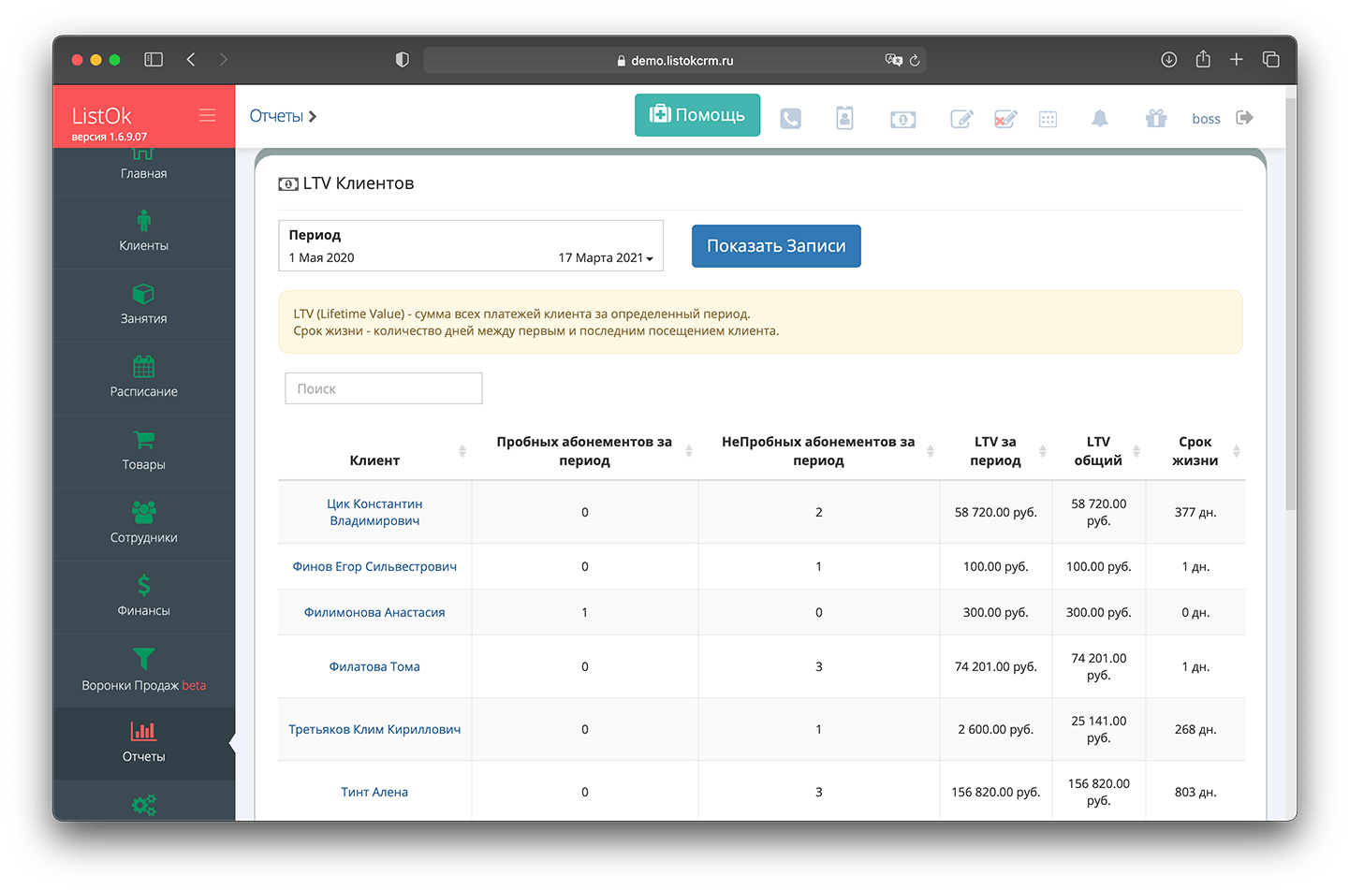Open the gift box icon
This screenshot has height=890, width=1349.
[x=1156, y=119]
